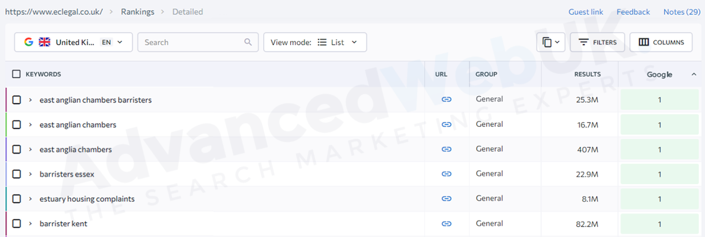
Task: Click the copy icon dropdown button
Action: [551, 43]
